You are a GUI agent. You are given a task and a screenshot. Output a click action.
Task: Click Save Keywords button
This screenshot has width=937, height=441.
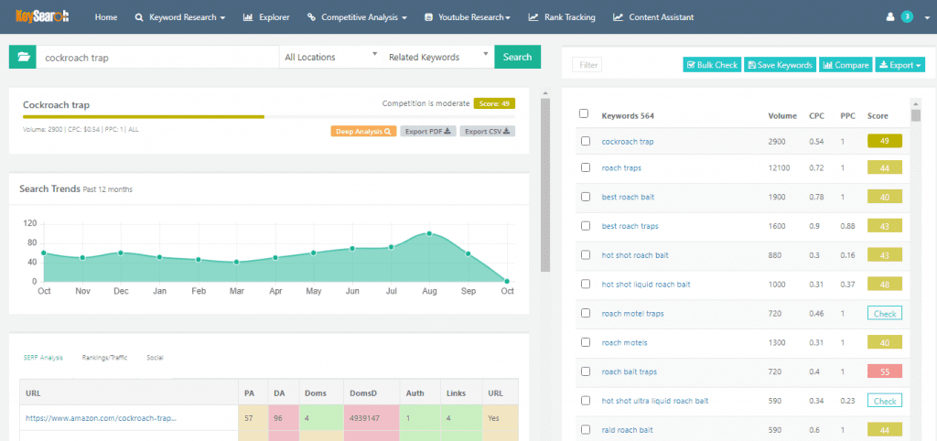click(x=780, y=65)
